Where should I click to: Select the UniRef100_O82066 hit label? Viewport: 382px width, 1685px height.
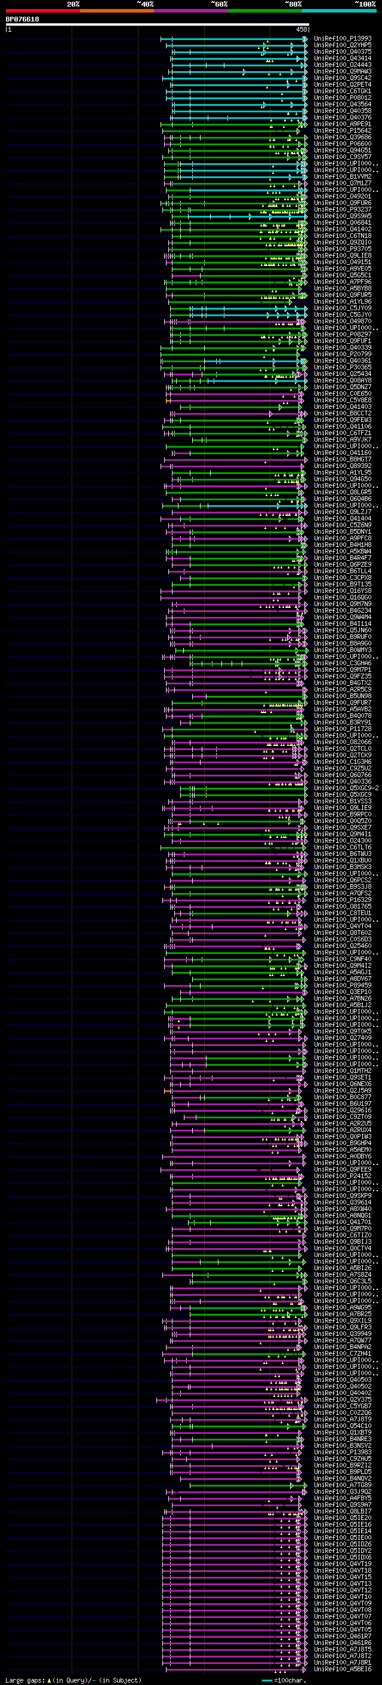(343, 742)
